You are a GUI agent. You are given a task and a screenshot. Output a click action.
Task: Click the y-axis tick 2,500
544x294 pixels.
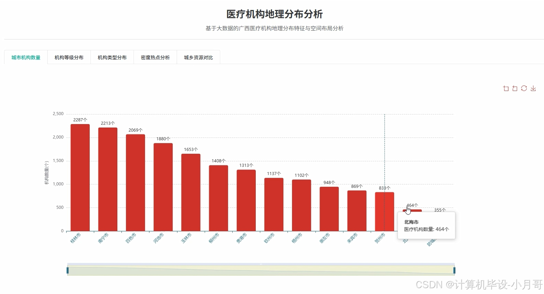(58, 114)
